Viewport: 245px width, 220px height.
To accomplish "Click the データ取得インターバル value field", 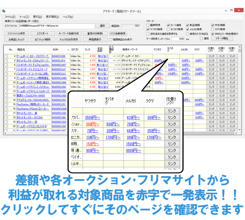I will (178, 39).
